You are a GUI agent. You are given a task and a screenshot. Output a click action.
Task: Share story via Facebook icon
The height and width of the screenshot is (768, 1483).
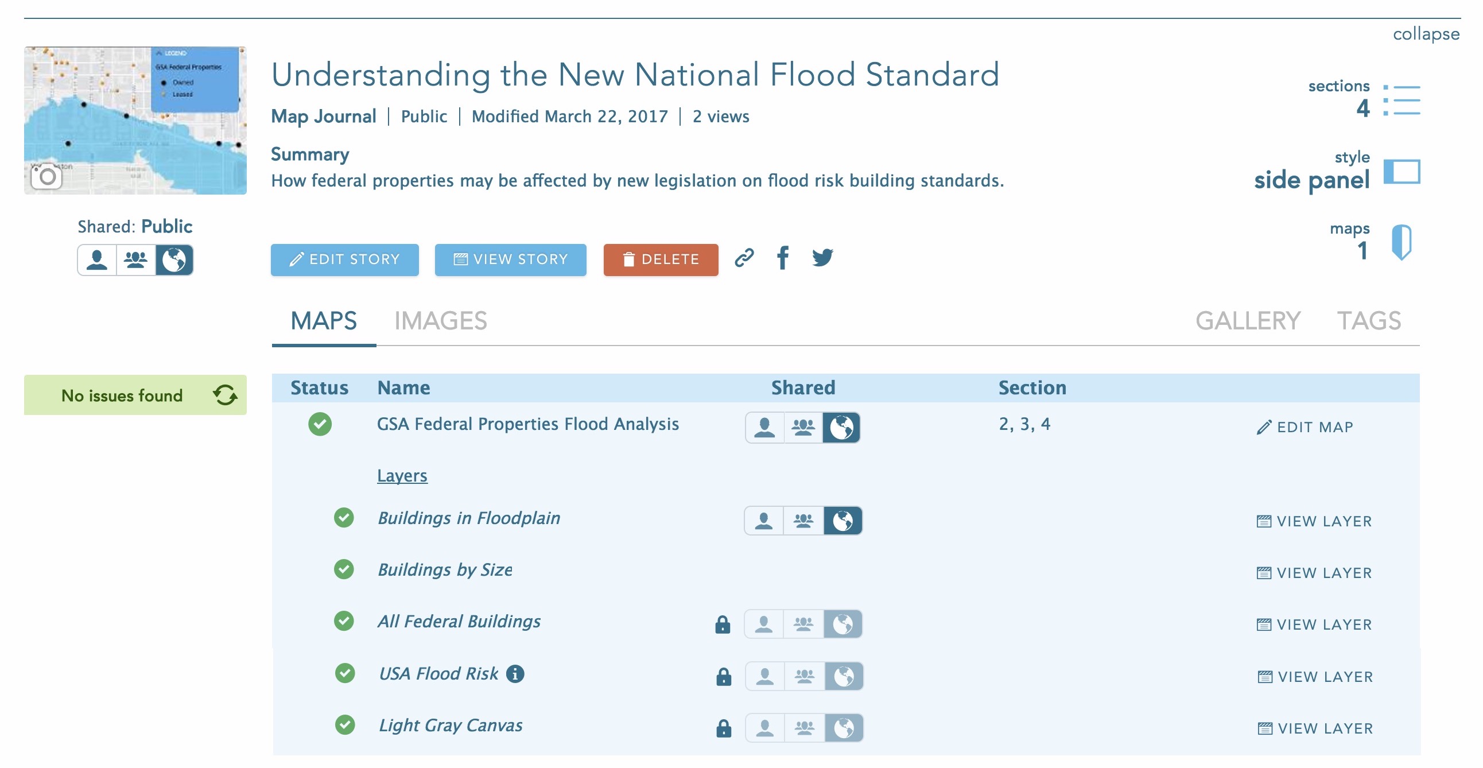coord(782,258)
